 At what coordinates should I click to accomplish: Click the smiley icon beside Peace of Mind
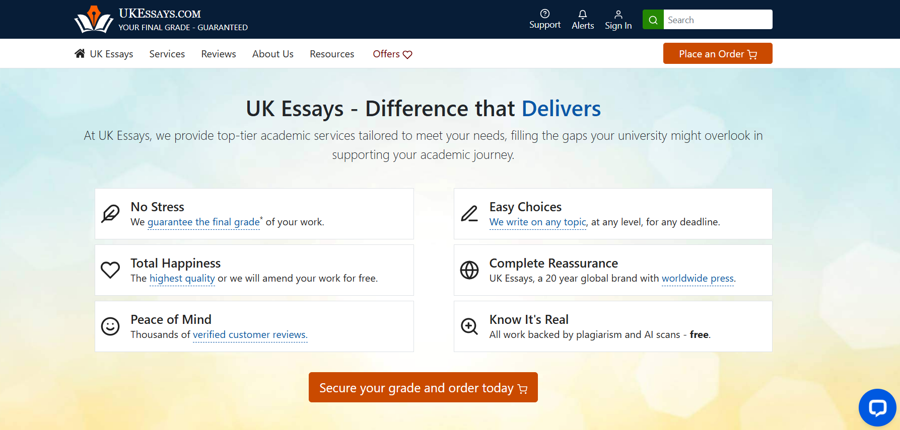110,326
